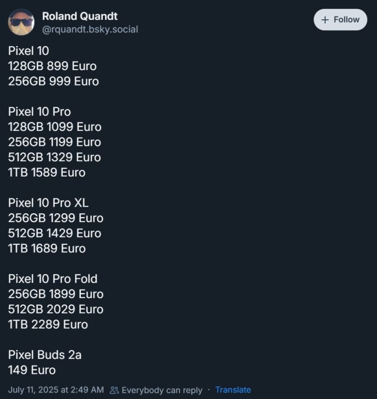Click the "Pixel 10 Pro XL" heading
Screen dimensions: 377x399
pyautogui.click(x=48, y=203)
